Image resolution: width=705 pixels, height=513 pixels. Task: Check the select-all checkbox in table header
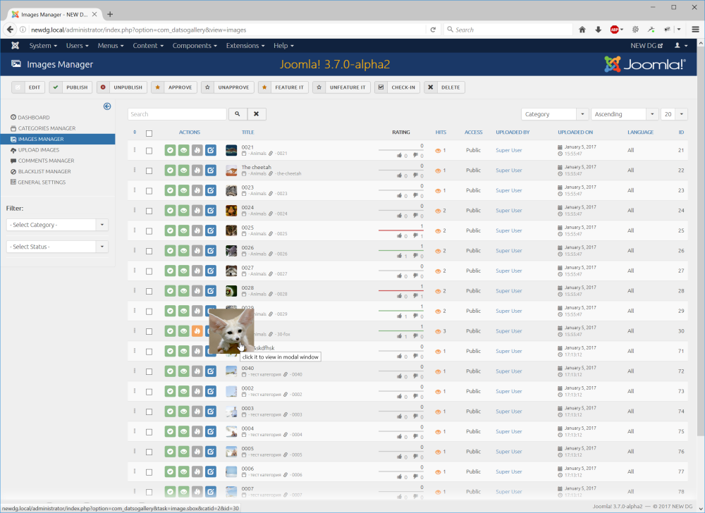149,133
